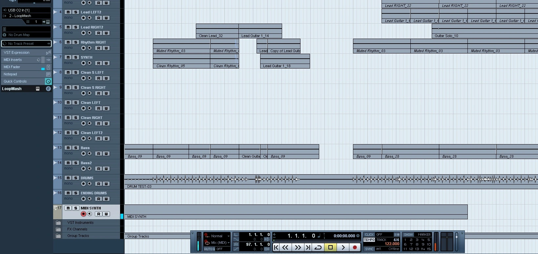Go to project start in transport
Image resolution: width=538 pixels, height=254 pixels.
[276, 247]
